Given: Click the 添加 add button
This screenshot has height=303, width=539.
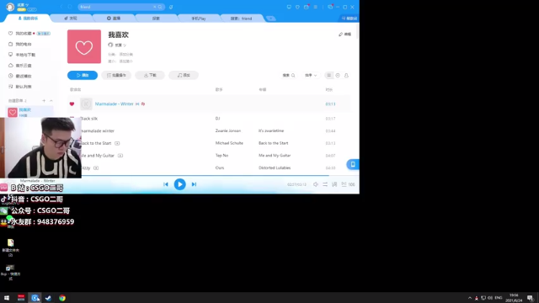Looking at the screenshot, I should point(184,75).
